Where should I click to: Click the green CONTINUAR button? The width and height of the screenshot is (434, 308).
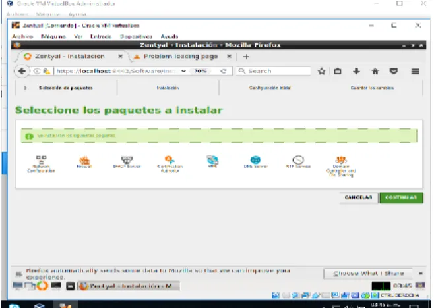(401, 198)
